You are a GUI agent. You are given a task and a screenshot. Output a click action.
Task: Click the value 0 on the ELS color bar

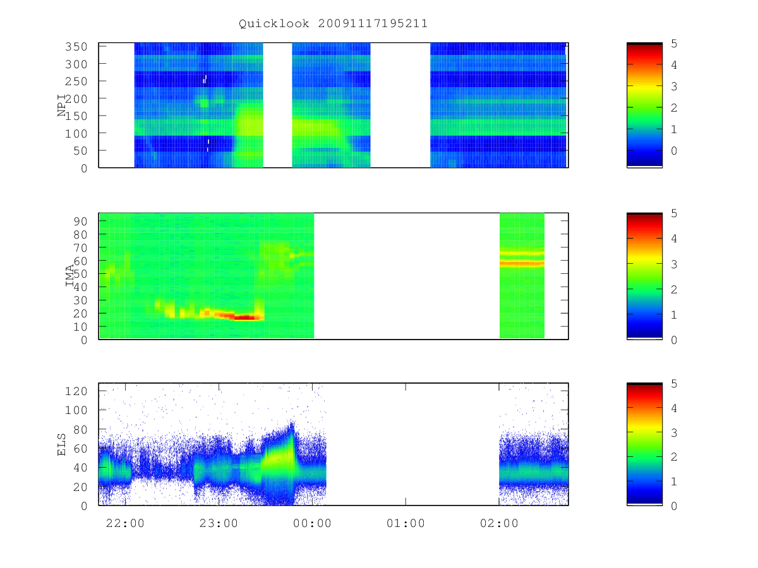pyautogui.click(x=675, y=506)
